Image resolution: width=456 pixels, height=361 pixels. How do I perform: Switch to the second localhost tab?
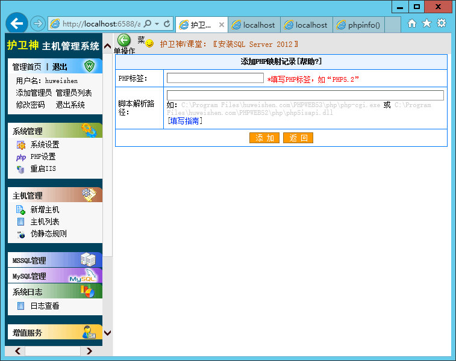[x=306, y=25]
